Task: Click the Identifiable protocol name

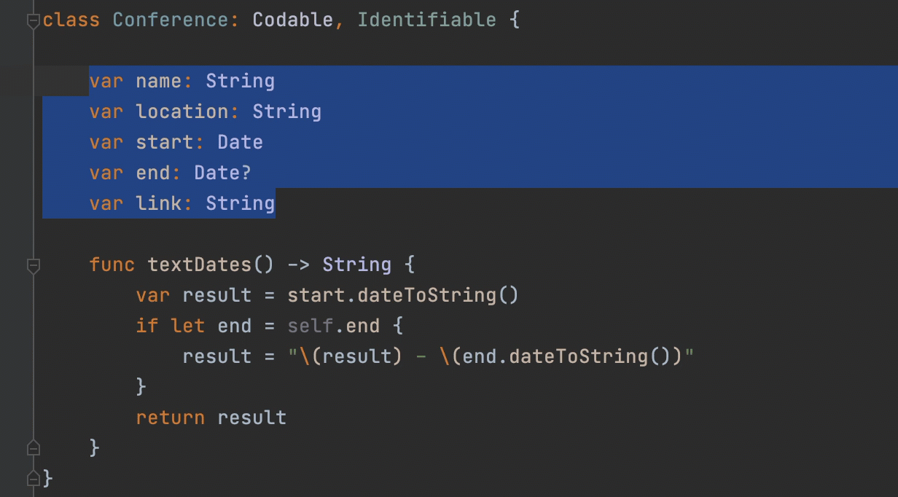Action: pyautogui.click(x=426, y=20)
